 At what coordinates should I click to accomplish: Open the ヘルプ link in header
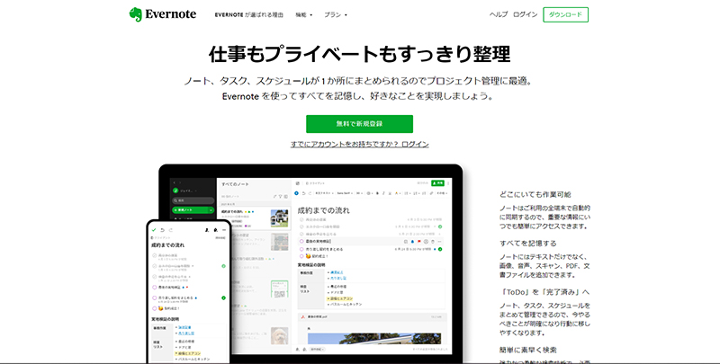coord(499,14)
